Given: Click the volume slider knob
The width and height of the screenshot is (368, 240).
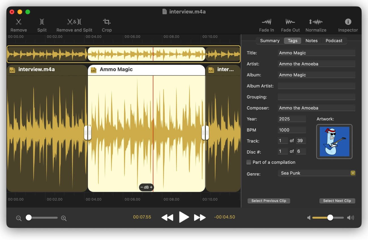Looking at the screenshot, I should pyautogui.click(x=330, y=217).
